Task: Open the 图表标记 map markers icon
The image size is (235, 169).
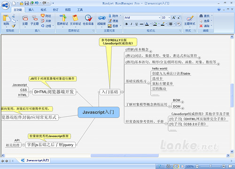Action: pos(63,18)
